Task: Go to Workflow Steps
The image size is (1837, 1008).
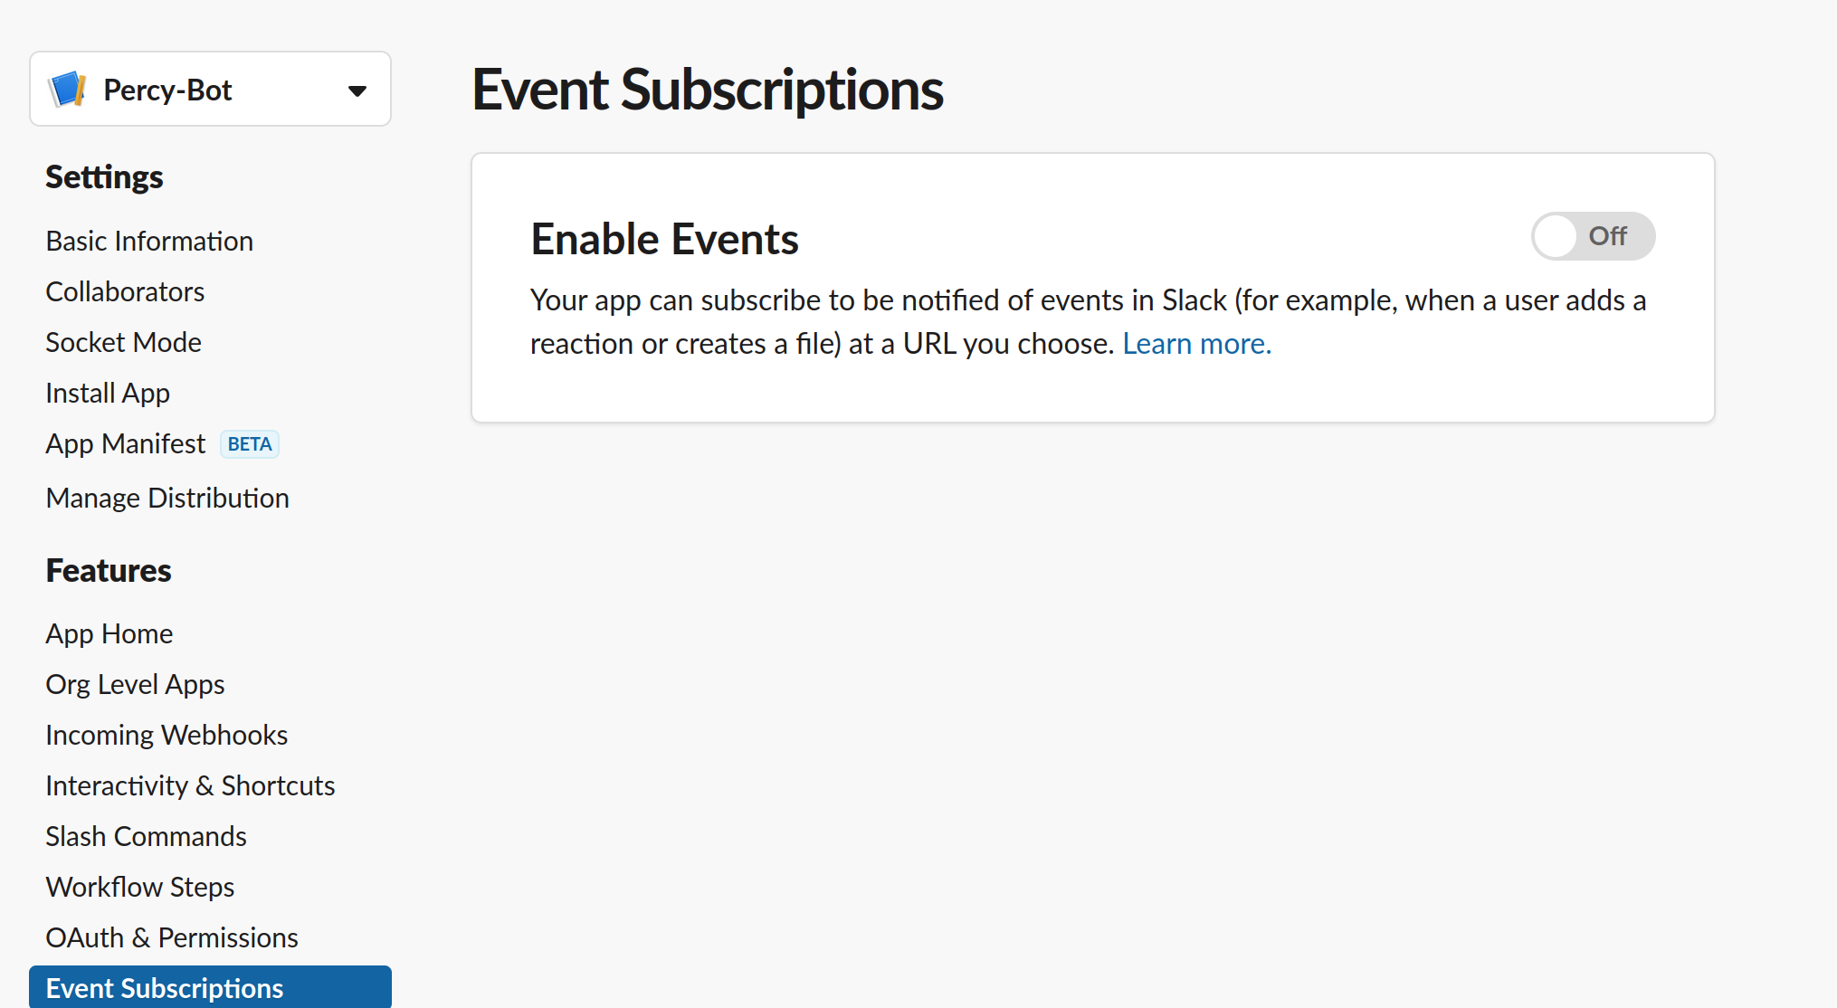Action: point(140,888)
